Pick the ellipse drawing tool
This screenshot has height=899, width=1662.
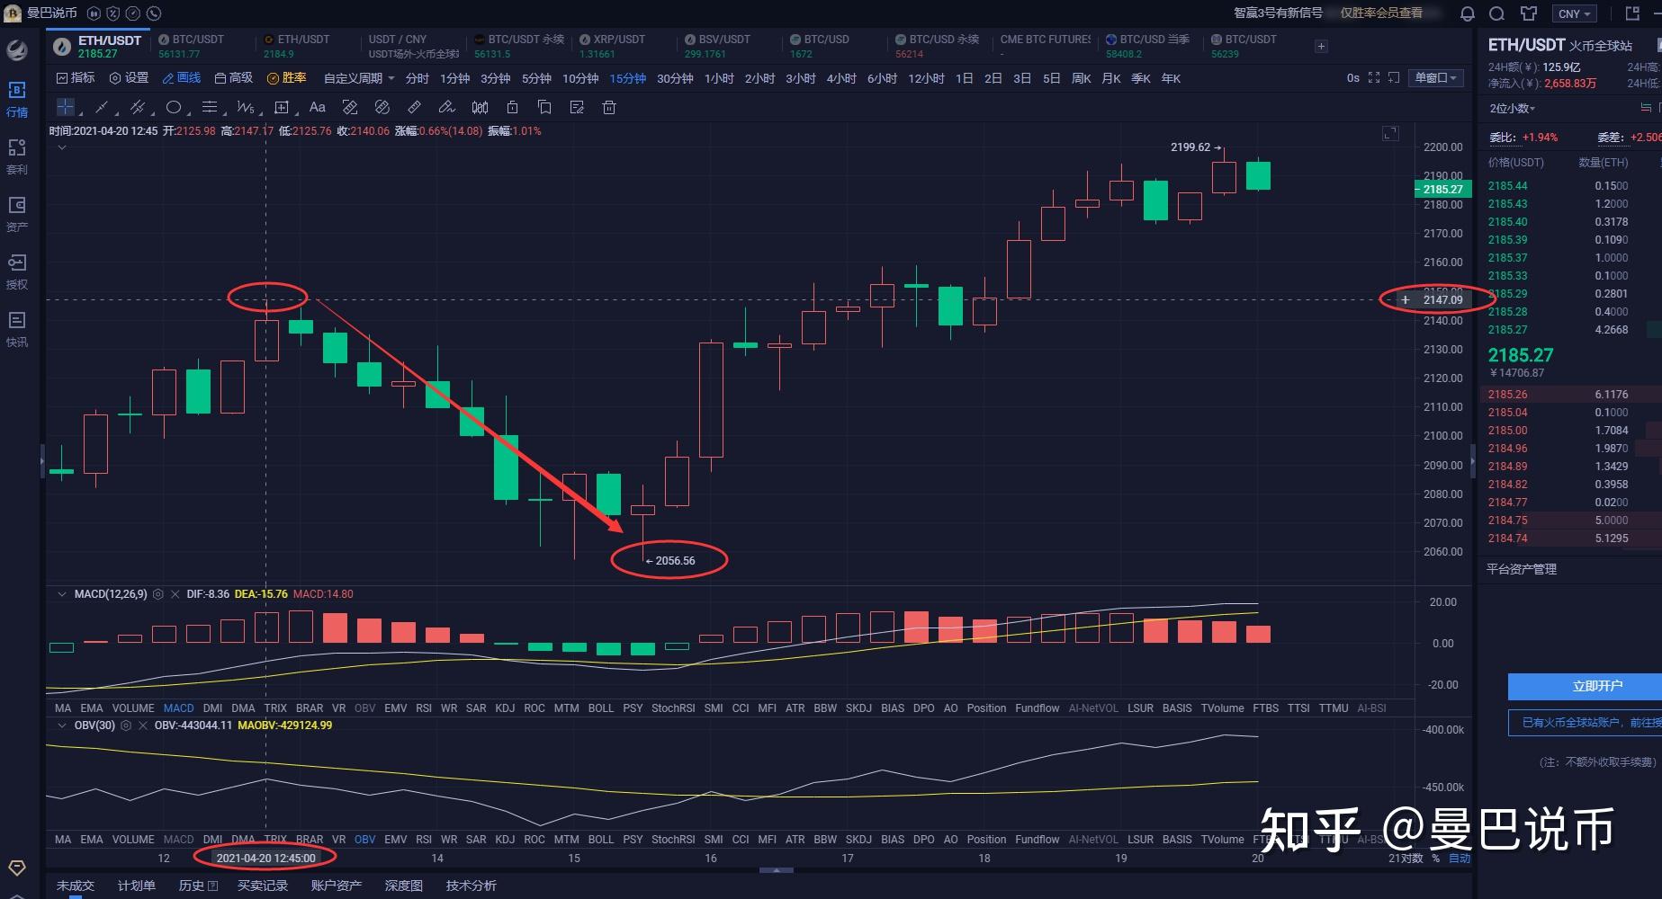tap(174, 107)
